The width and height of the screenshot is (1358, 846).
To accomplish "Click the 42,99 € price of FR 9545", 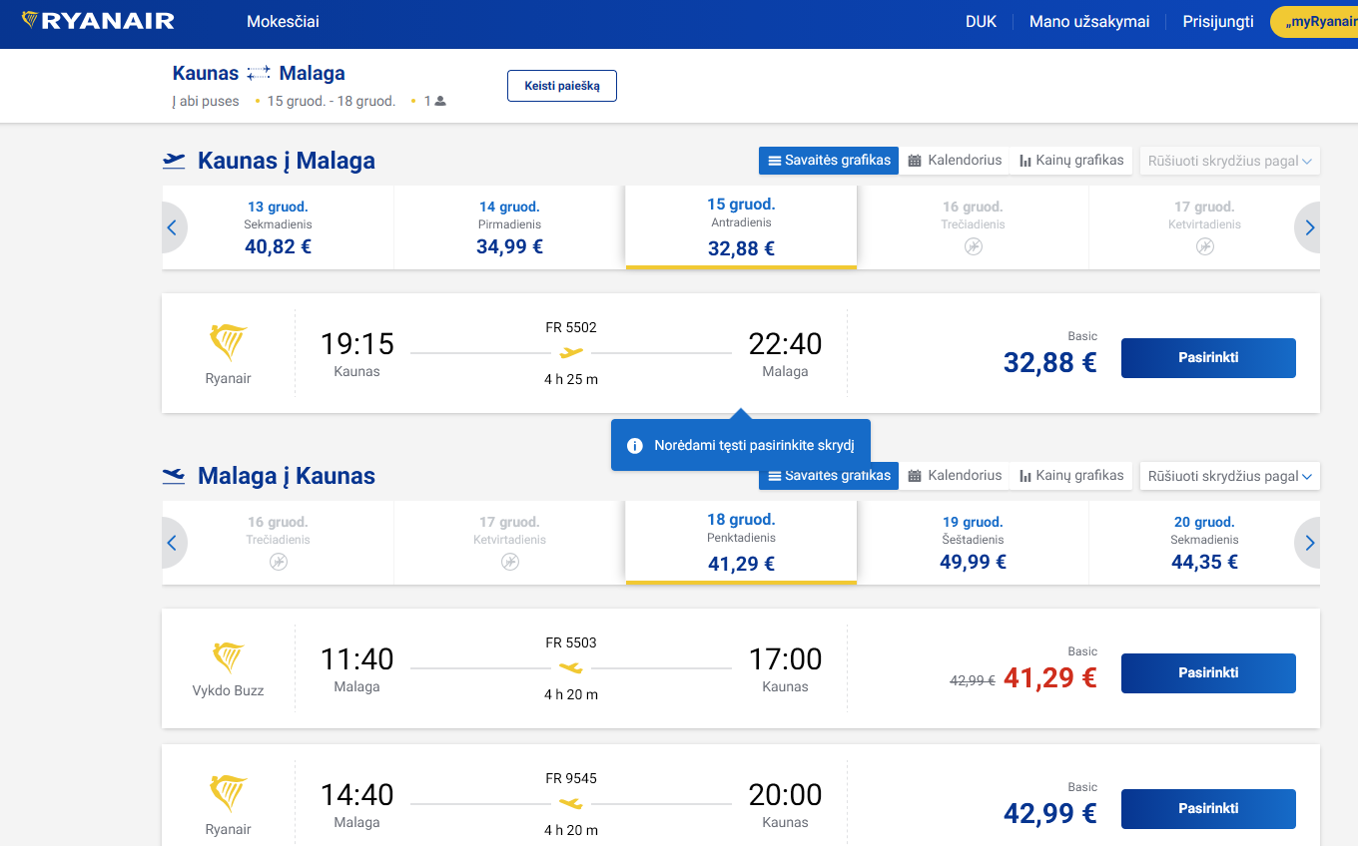I will [x=1049, y=813].
